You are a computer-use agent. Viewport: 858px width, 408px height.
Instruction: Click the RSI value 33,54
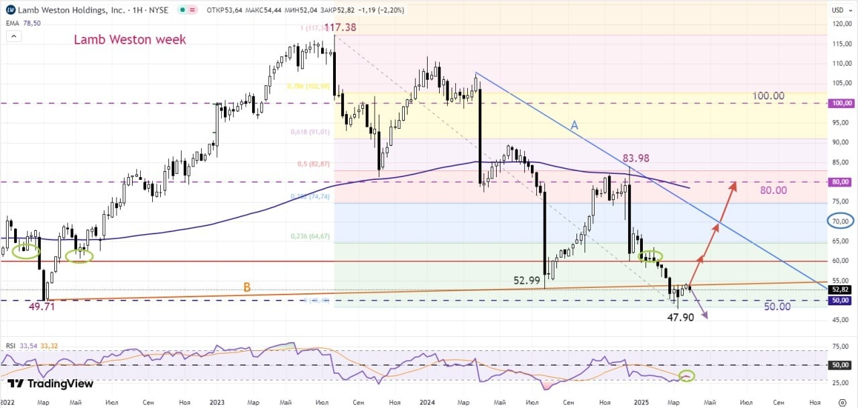tap(28, 346)
